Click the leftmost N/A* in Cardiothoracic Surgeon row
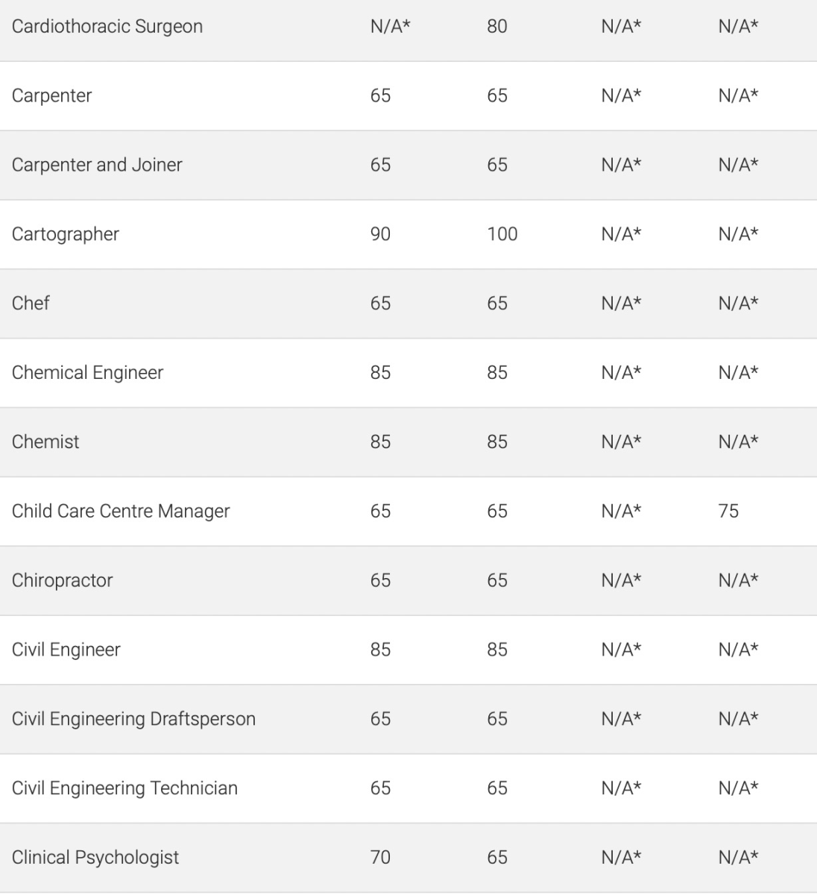The height and width of the screenshot is (895, 817). pyautogui.click(x=391, y=27)
